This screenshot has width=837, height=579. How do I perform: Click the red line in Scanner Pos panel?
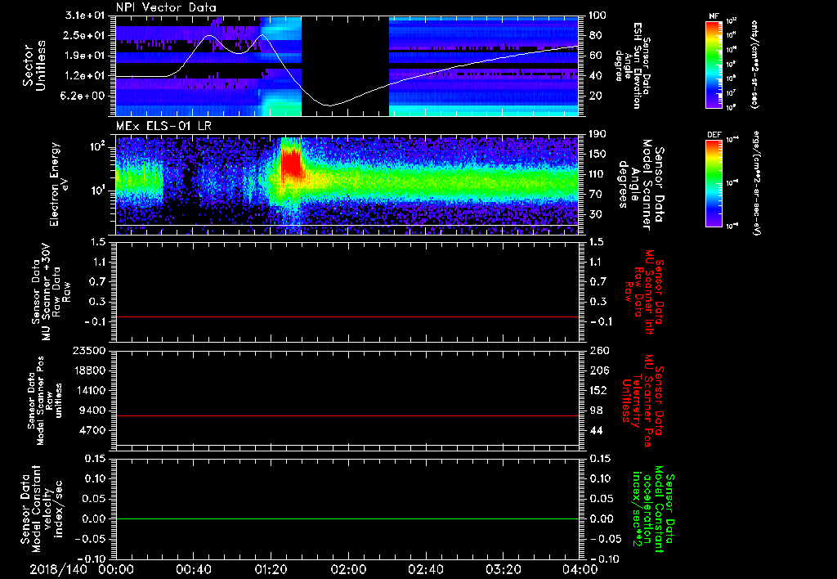click(347, 416)
